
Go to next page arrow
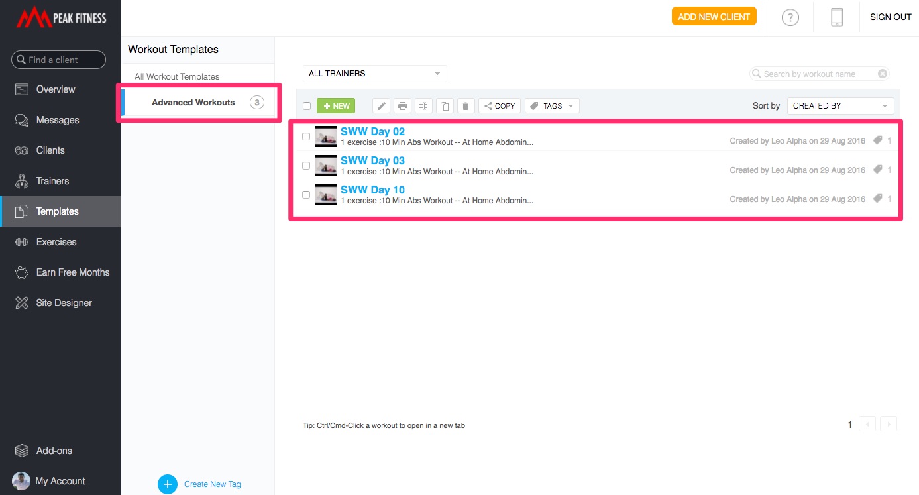coord(889,425)
